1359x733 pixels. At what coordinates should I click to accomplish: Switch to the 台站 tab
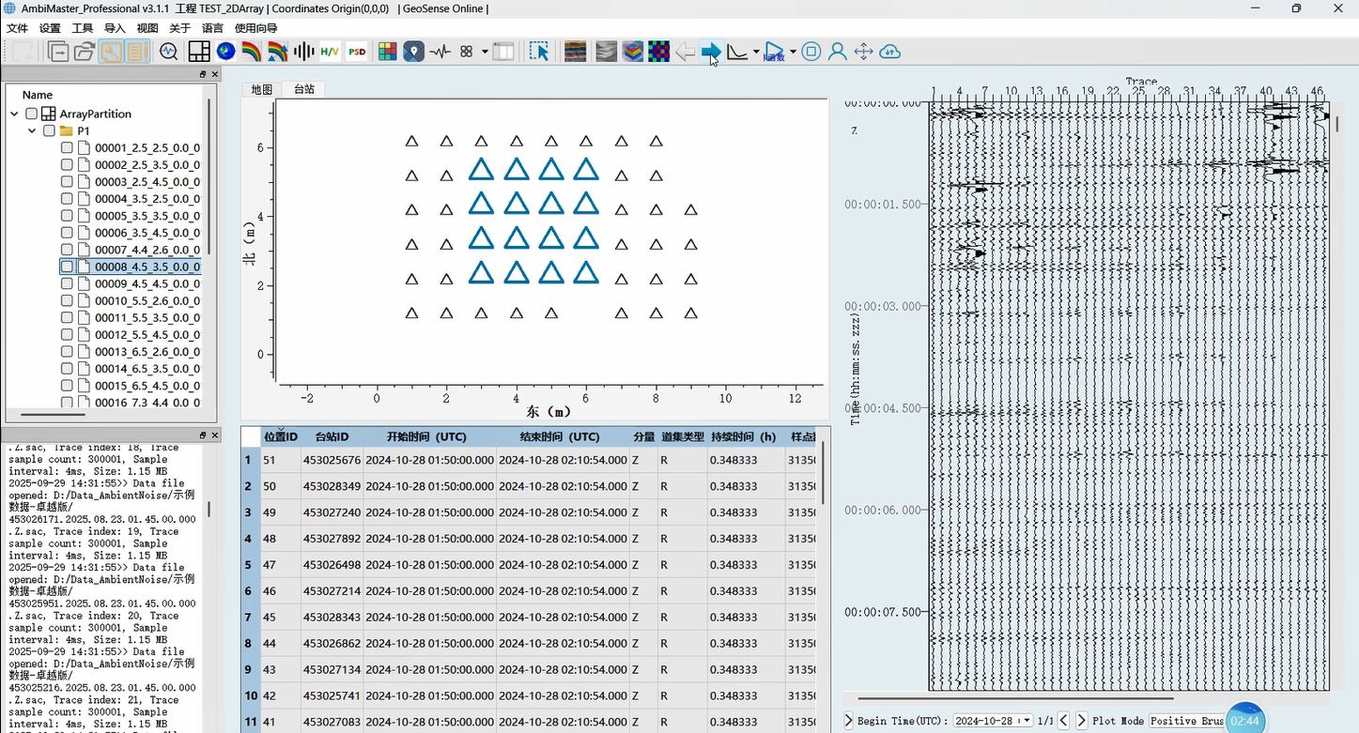(x=302, y=89)
